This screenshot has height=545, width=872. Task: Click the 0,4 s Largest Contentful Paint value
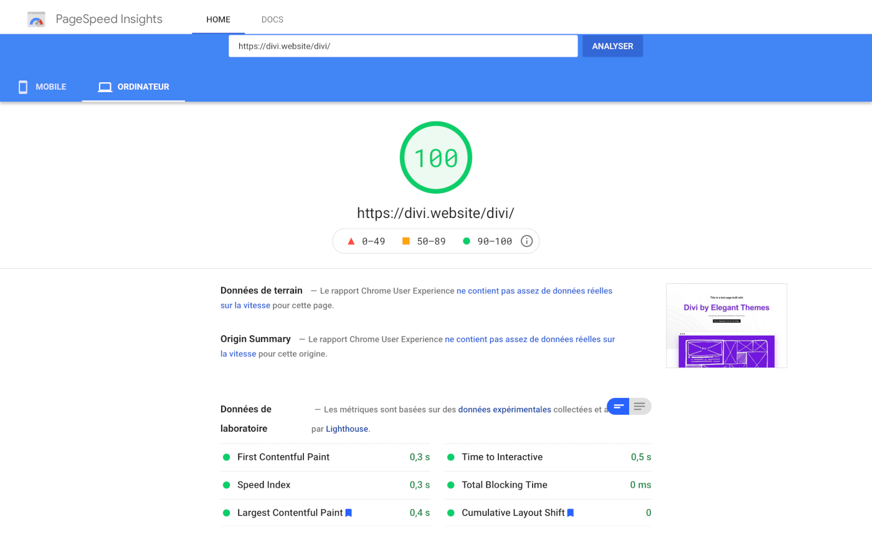(420, 513)
